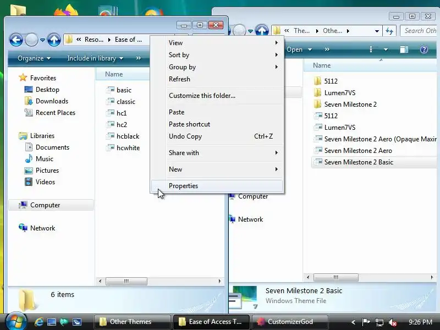Open the view options dropdown arrow in Other Themes
The image size is (440, 330).
[386, 50]
